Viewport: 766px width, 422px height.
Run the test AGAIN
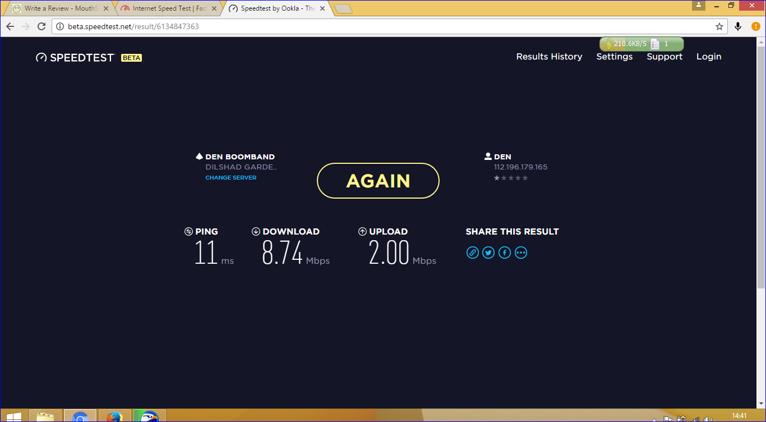[x=378, y=181]
